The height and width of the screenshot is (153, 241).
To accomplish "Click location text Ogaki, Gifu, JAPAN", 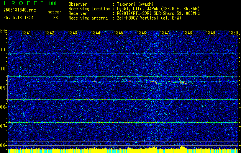I will 138,9.
